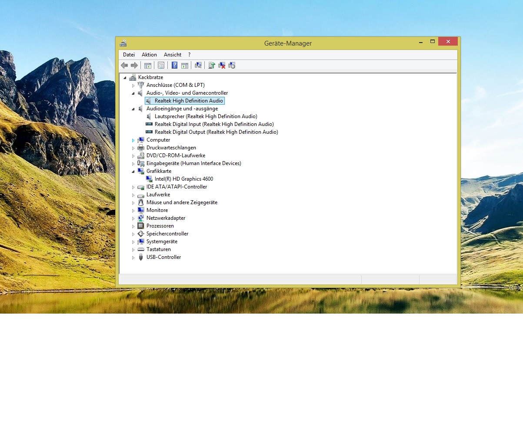This screenshot has width=523, height=430.
Task: Click the Intel(R) HD Graphics 4600 icon
Action: coord(149,179)
